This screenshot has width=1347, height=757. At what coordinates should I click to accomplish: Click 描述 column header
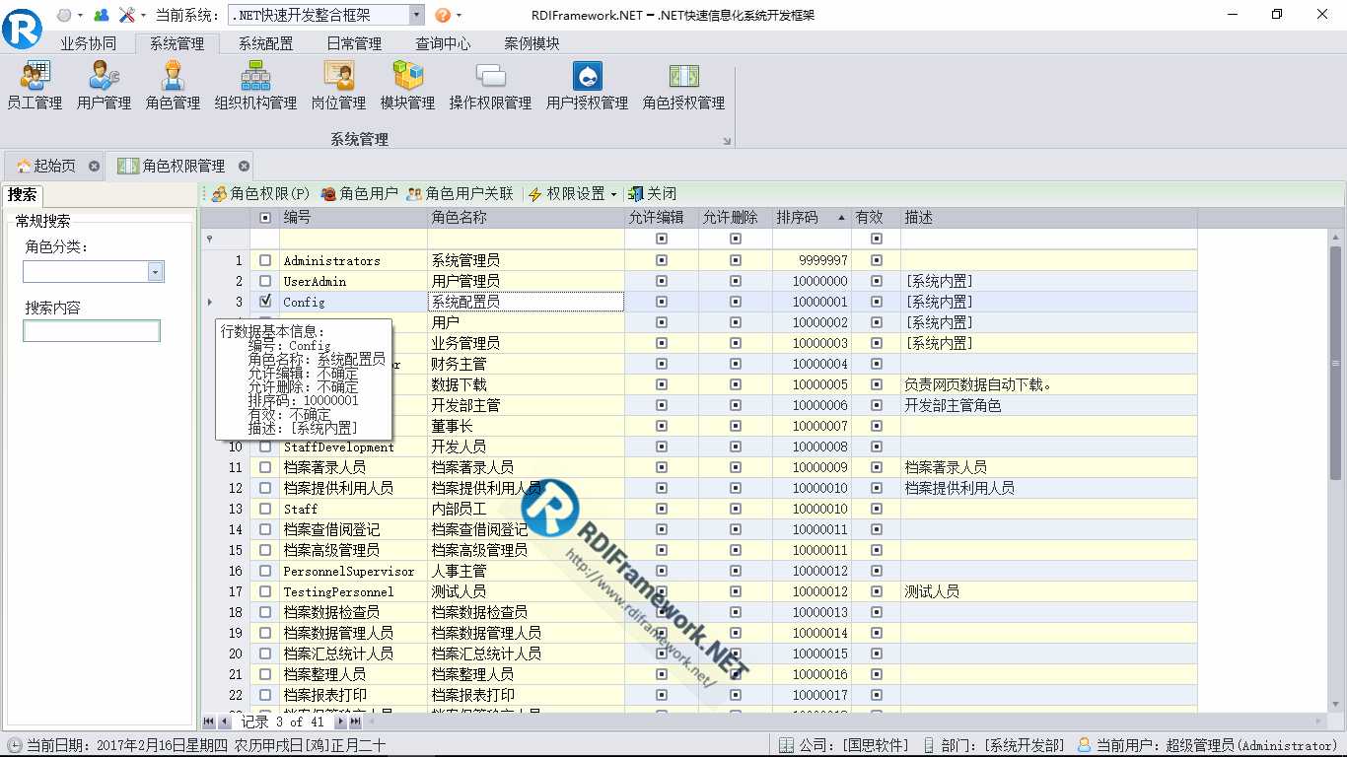[x=1049, y=218]
